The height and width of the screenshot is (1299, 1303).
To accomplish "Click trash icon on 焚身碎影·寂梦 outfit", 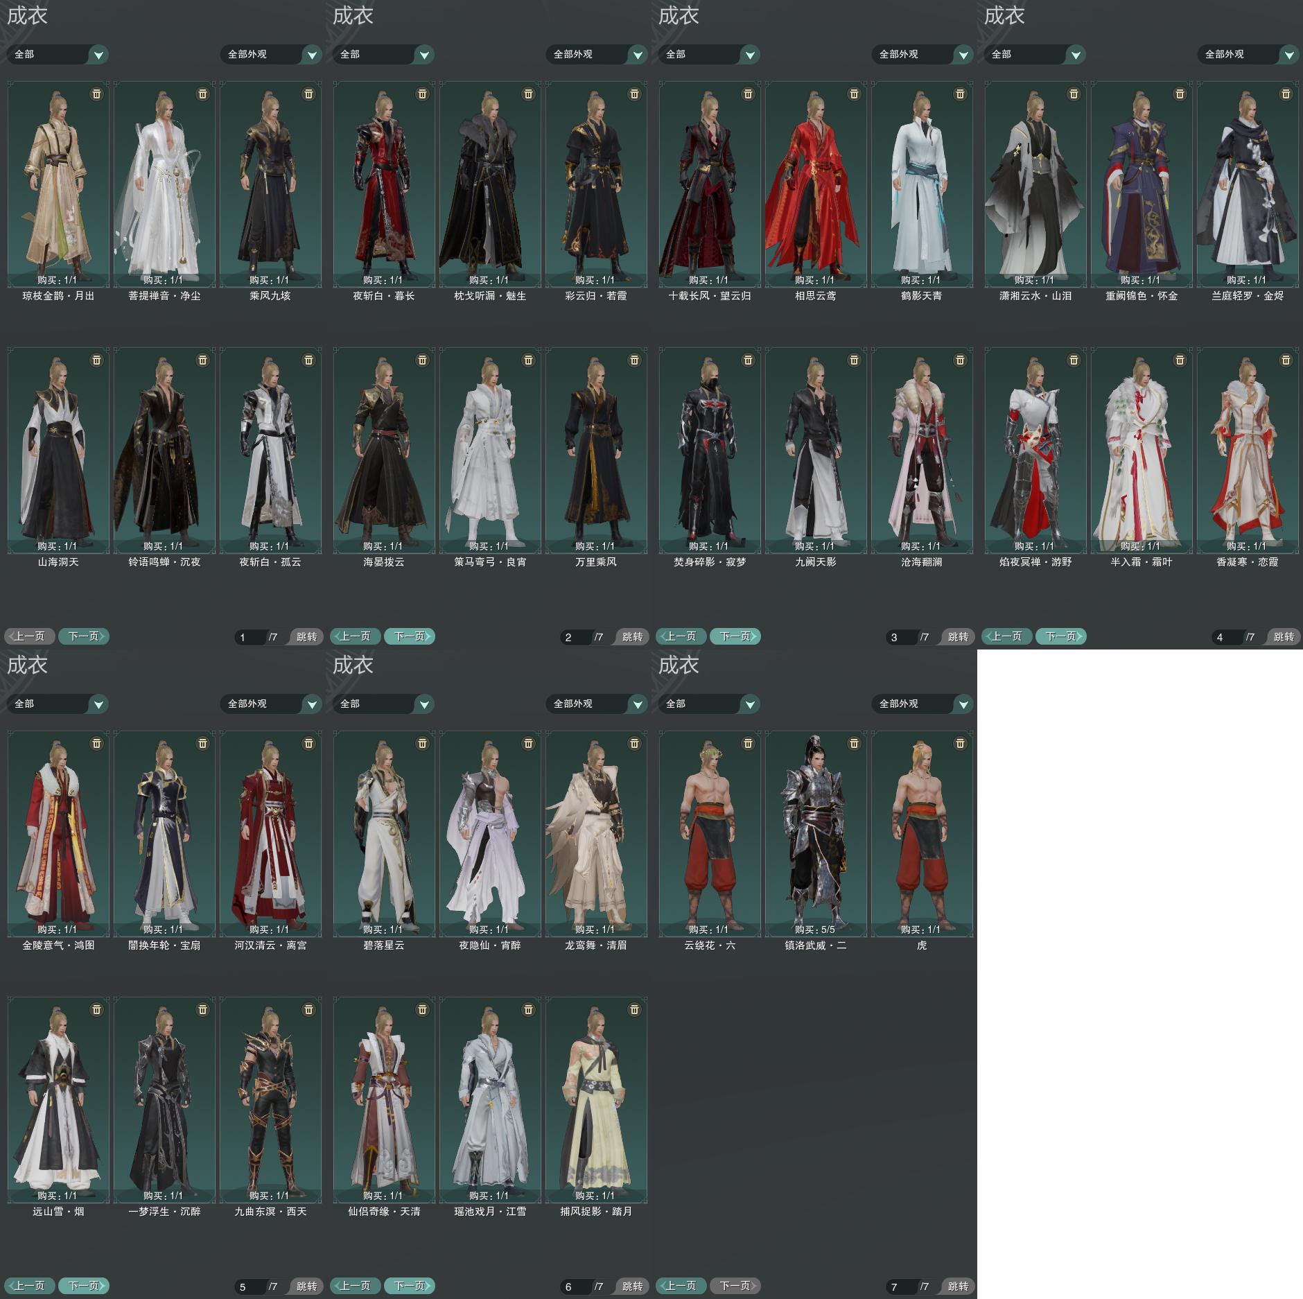I will pos(748,360).
